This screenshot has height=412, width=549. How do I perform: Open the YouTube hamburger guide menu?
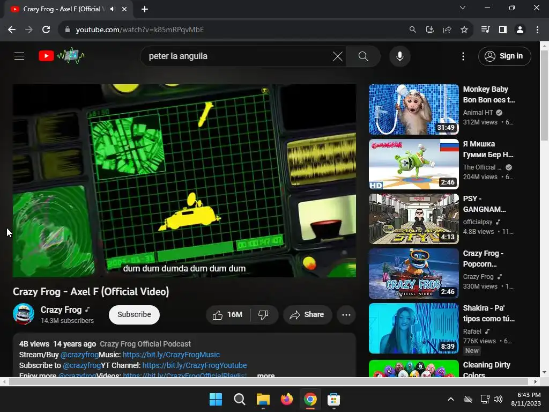(19, 56)
